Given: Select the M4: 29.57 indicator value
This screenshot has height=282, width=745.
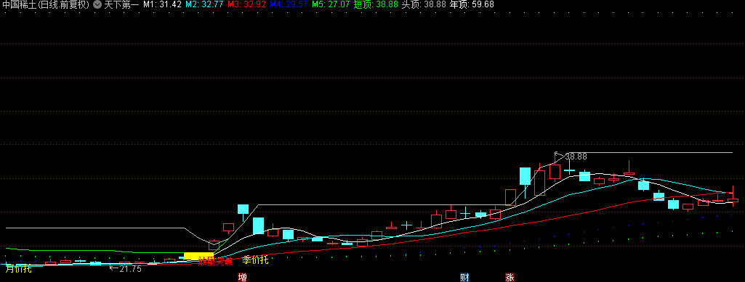Looking at the screenshot, I should [x=289, y=5].
